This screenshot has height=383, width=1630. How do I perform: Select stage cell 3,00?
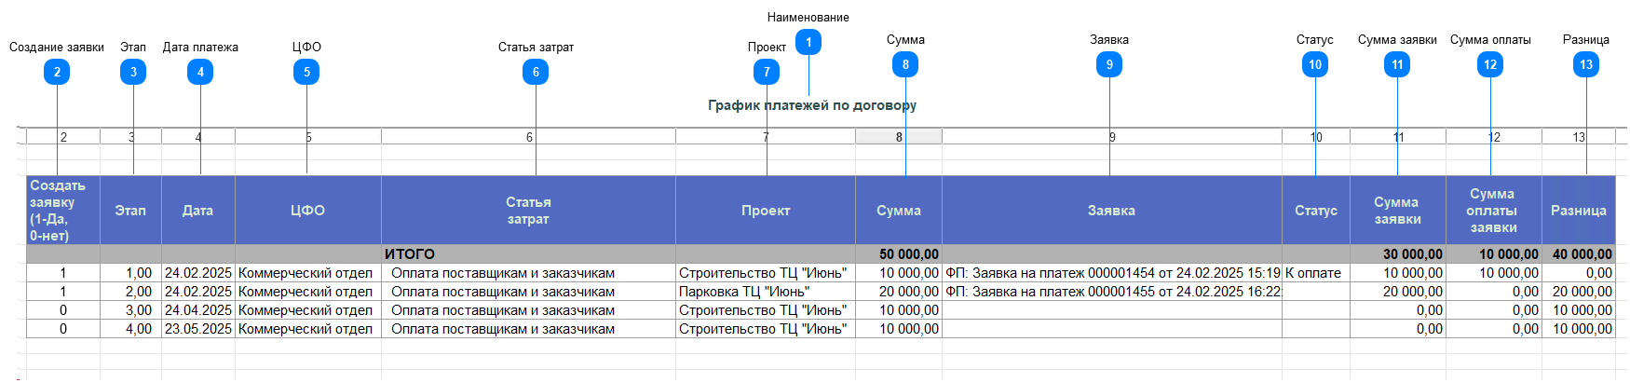pyautogui.click(x=130, y=310)
